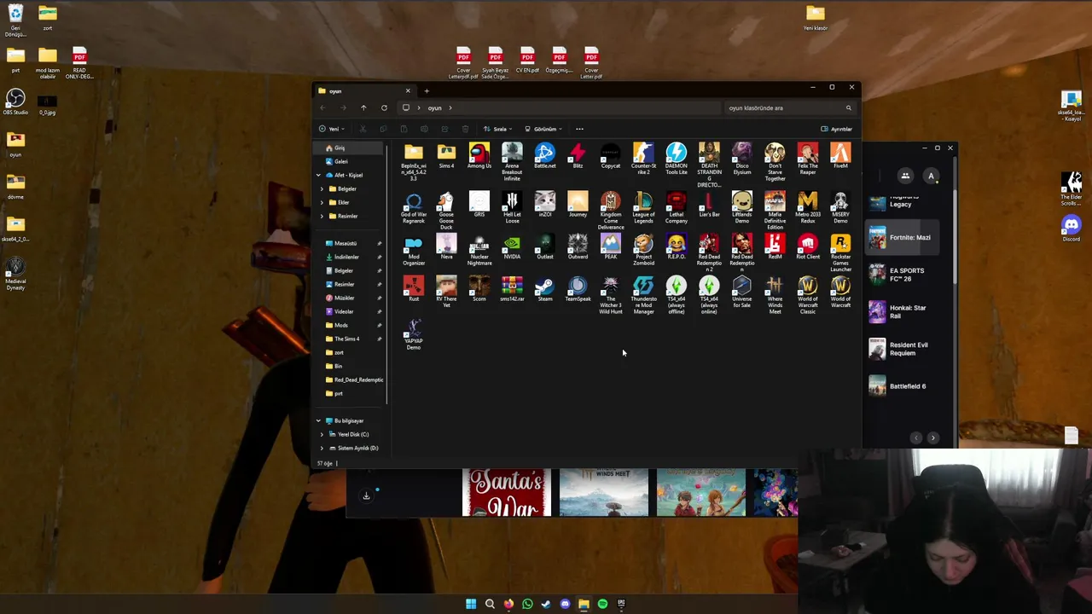Select Honkai: Star Rail in side panel
Image resolution: width=1092 pixels, height=614 pixels.
point(901,311)
